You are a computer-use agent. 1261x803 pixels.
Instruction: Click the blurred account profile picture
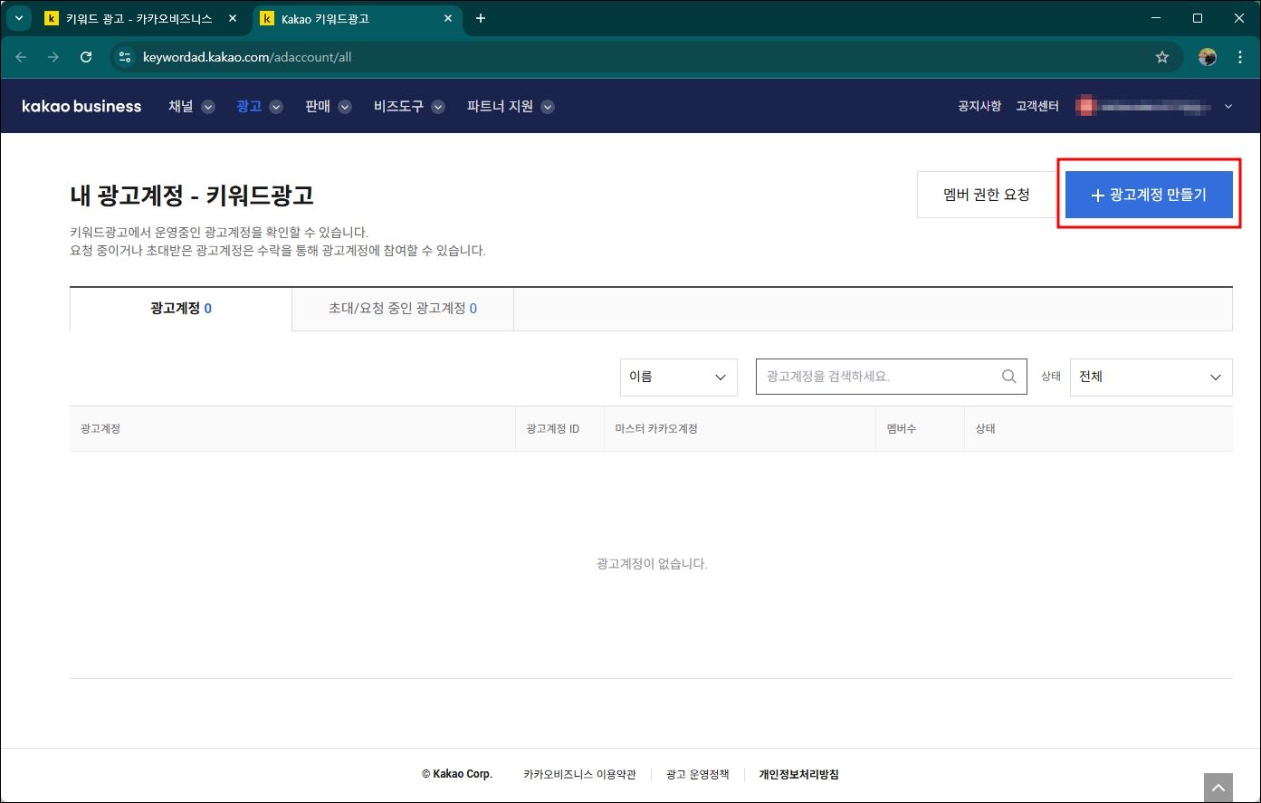(x=1085, y=107)
